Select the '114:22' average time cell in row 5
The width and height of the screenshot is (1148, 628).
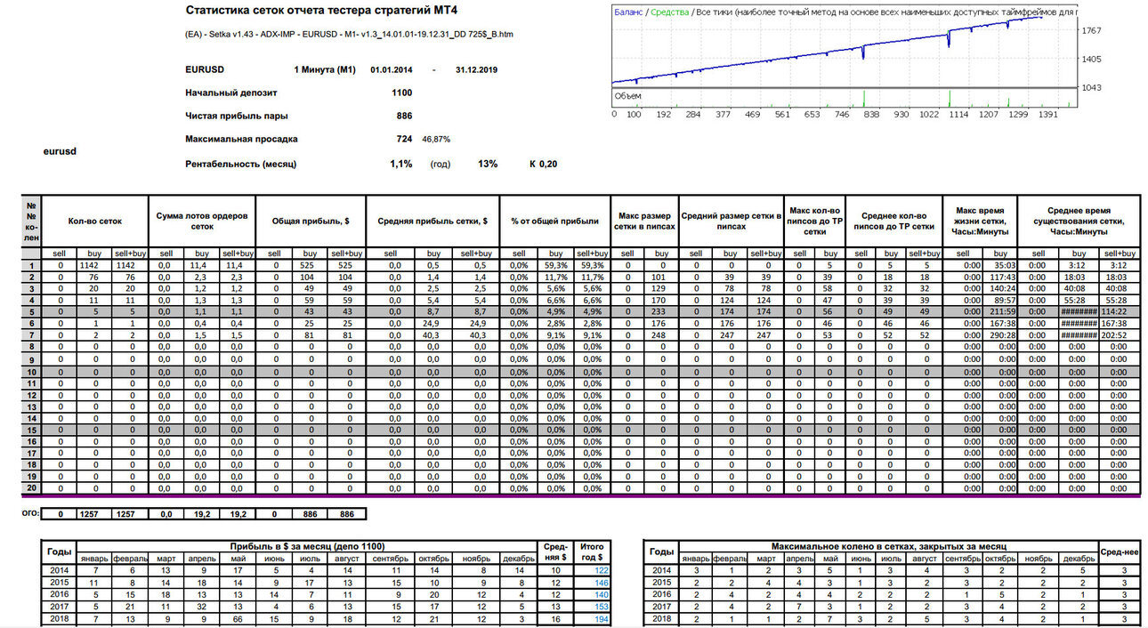click(x=1120, y=312)
